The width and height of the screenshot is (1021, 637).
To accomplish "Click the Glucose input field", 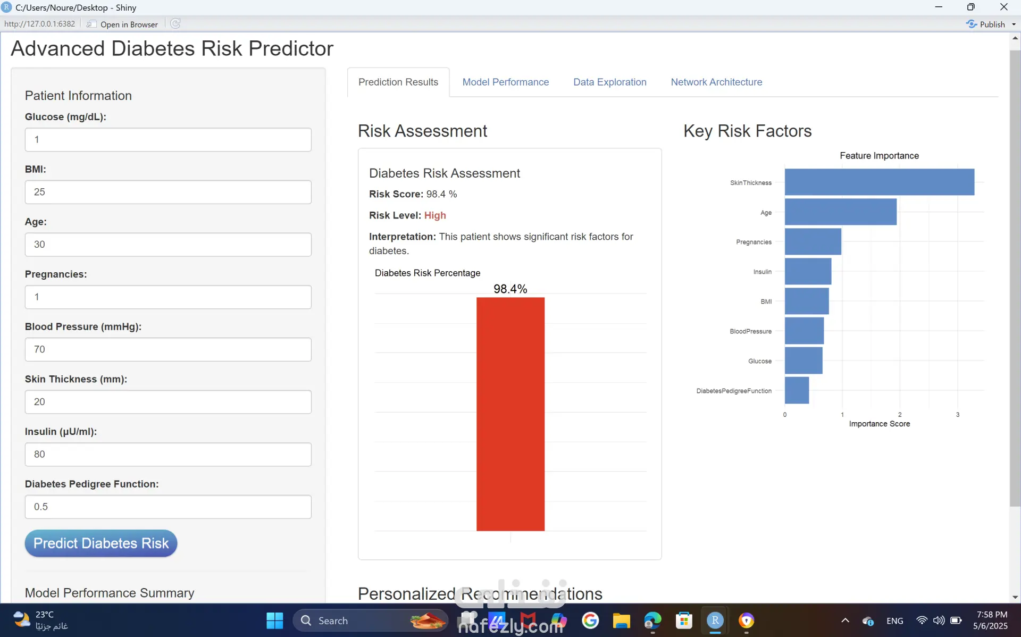I will coord(168,139).
